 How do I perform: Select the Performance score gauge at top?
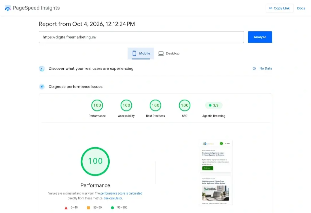97,105
